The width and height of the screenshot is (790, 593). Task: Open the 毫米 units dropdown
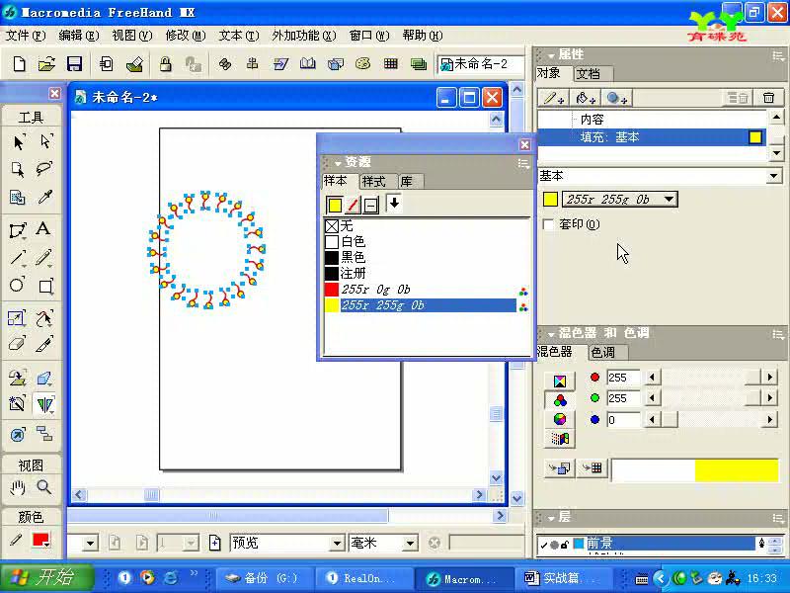tap(410, 543)
